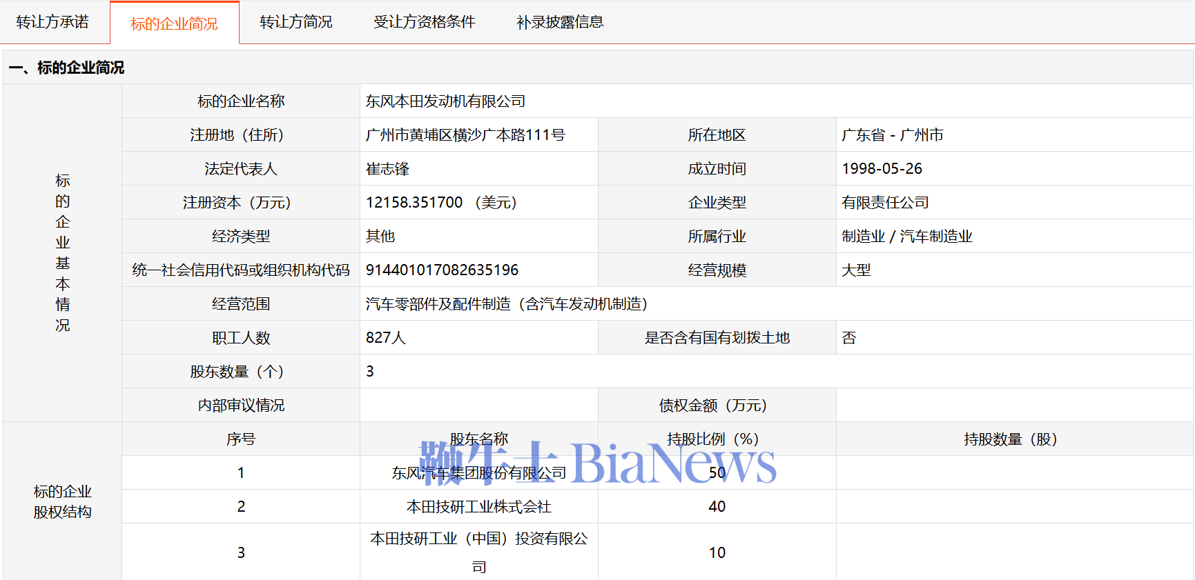The height and width of the screenshot is (580, 1195).
Task: Switch to the 转让方承诺 tab
Action: 52,22
